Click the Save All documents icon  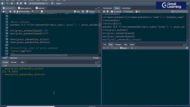tap(21, 4)
